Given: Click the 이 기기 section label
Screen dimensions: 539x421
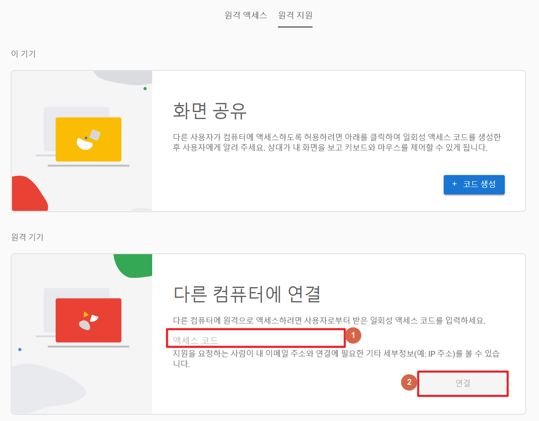Looking at the screenshot, I should pyautogui.click(x=24, y=53).
